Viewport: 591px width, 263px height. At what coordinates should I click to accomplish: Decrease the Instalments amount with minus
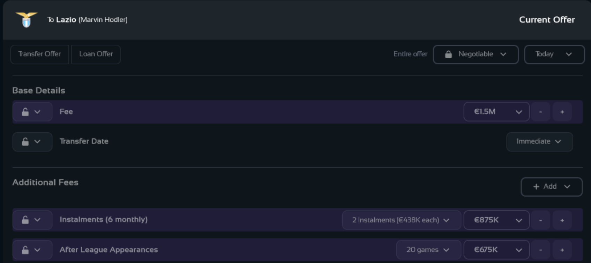pyautogui.click(x=540, y=220)
